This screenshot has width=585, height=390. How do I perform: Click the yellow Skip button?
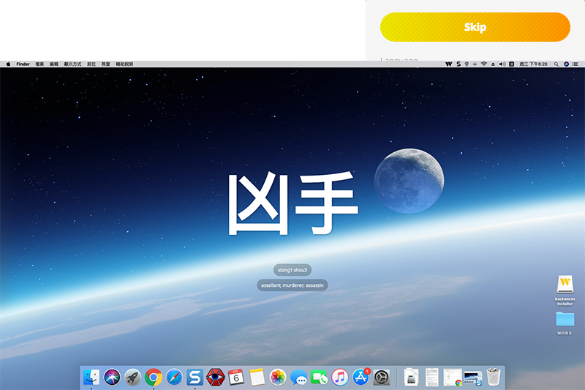tap(475, 27)
